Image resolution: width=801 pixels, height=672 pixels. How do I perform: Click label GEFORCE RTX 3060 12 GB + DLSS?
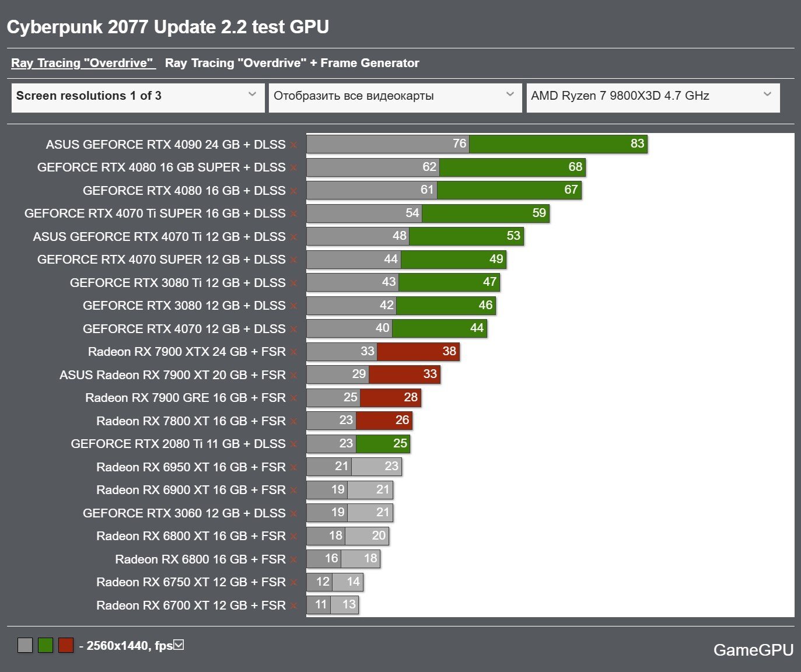coord(184,513)
